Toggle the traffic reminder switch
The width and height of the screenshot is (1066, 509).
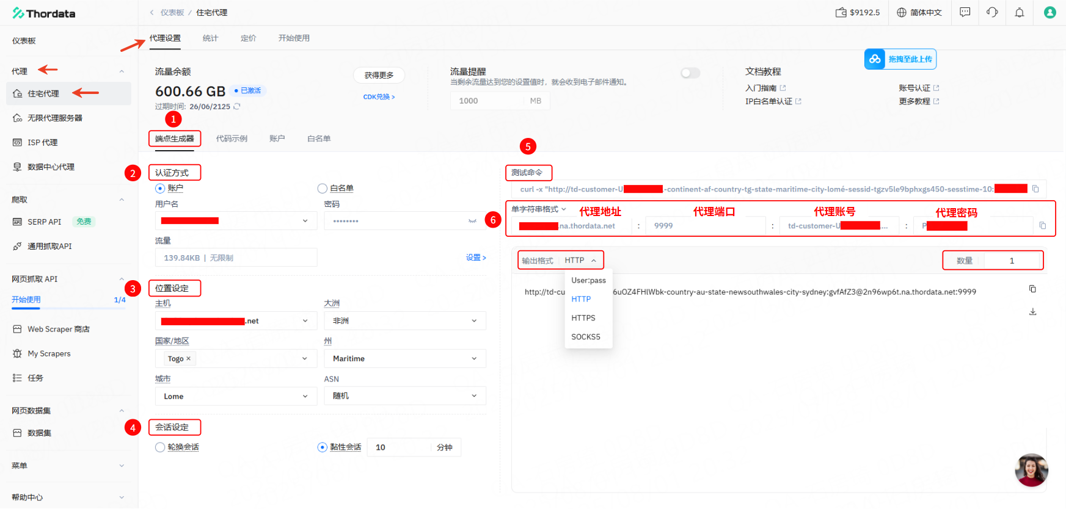click(690, 73)
